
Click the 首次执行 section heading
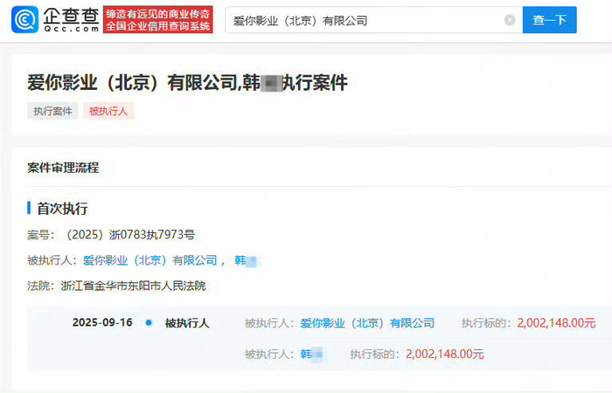pyautogui.click(x=62, y=209)
